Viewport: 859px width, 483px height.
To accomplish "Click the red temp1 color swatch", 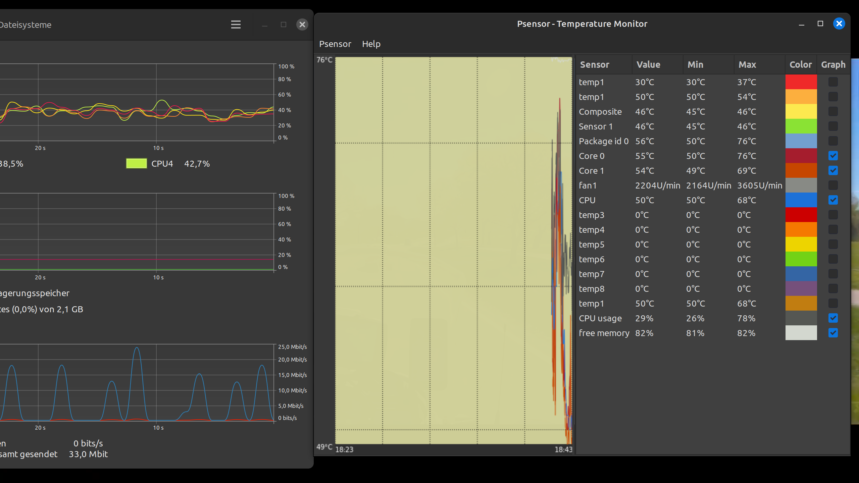I will tap(801, 82).
